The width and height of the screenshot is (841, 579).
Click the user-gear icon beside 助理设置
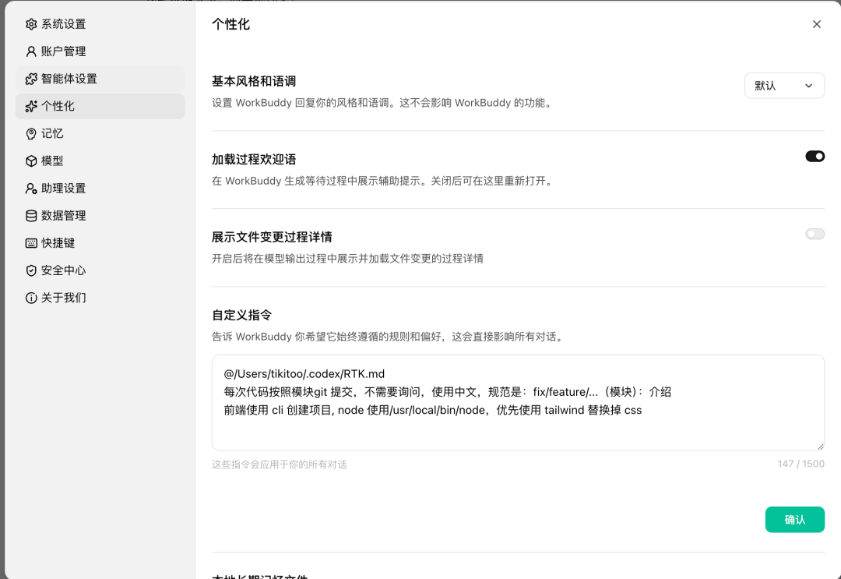pos(31,189)
